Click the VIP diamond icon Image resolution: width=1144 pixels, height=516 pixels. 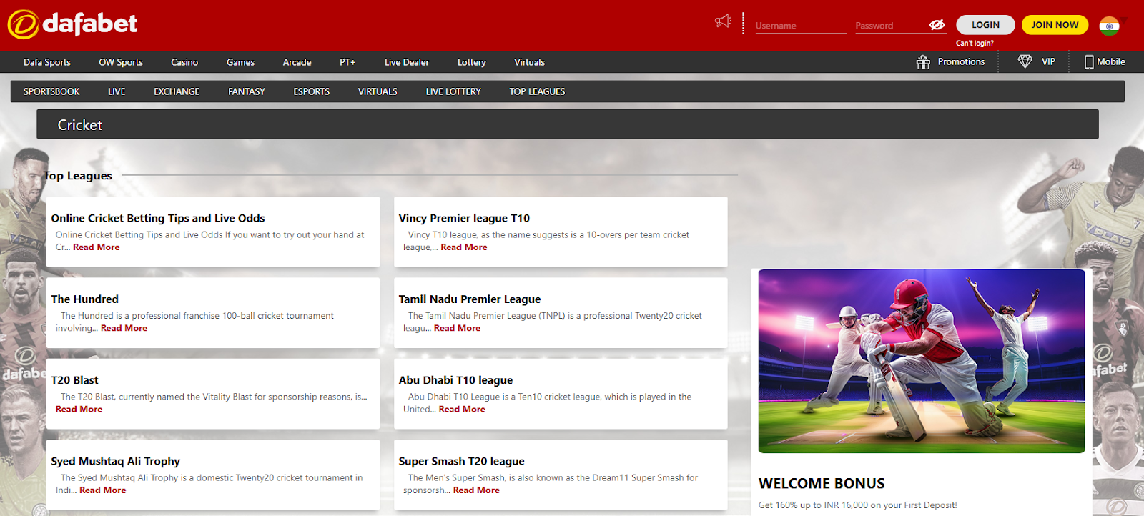1025,61
